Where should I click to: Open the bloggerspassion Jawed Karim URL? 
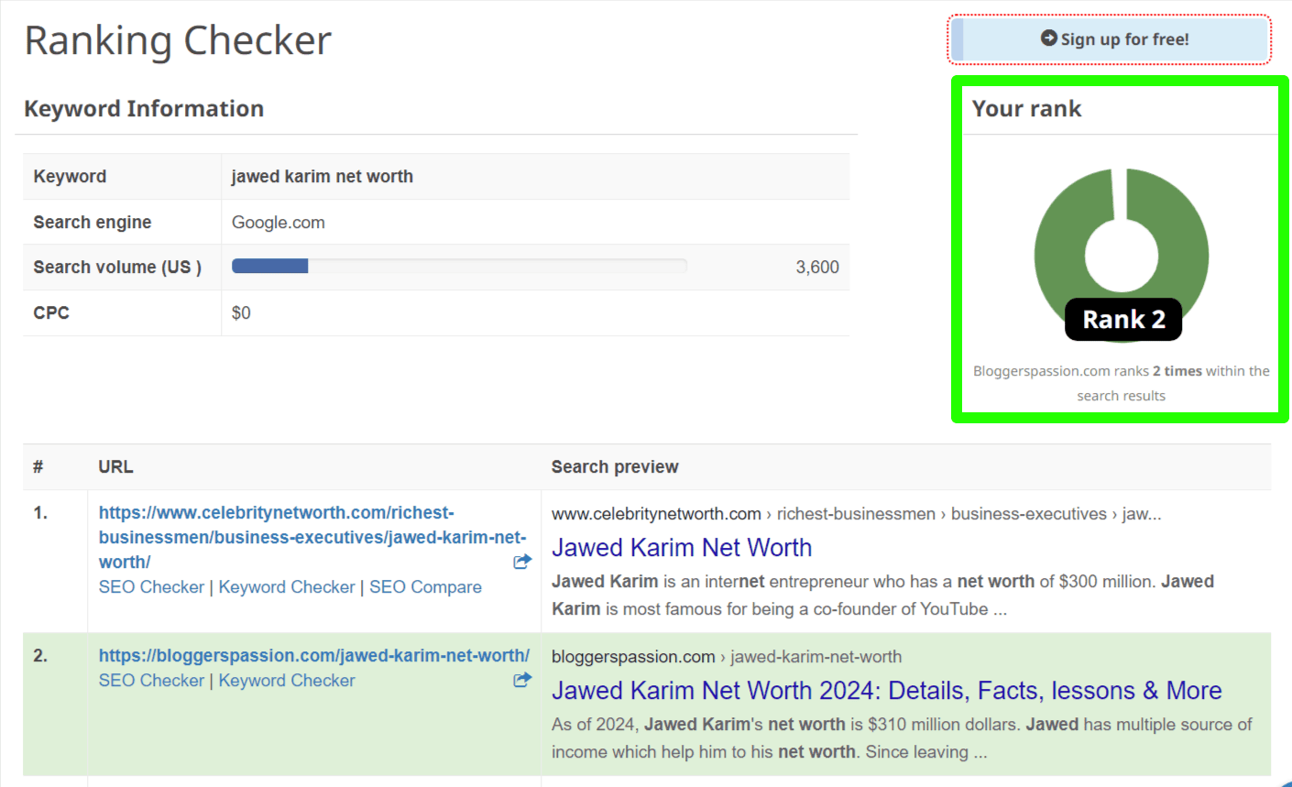click(x=312, y=656)
